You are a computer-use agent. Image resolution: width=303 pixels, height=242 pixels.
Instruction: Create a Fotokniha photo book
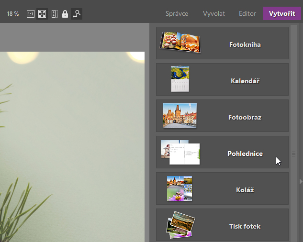point(222,43)
